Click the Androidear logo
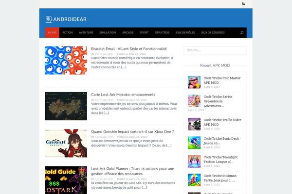This screenshot has width=292, height=194. point(66,19)
